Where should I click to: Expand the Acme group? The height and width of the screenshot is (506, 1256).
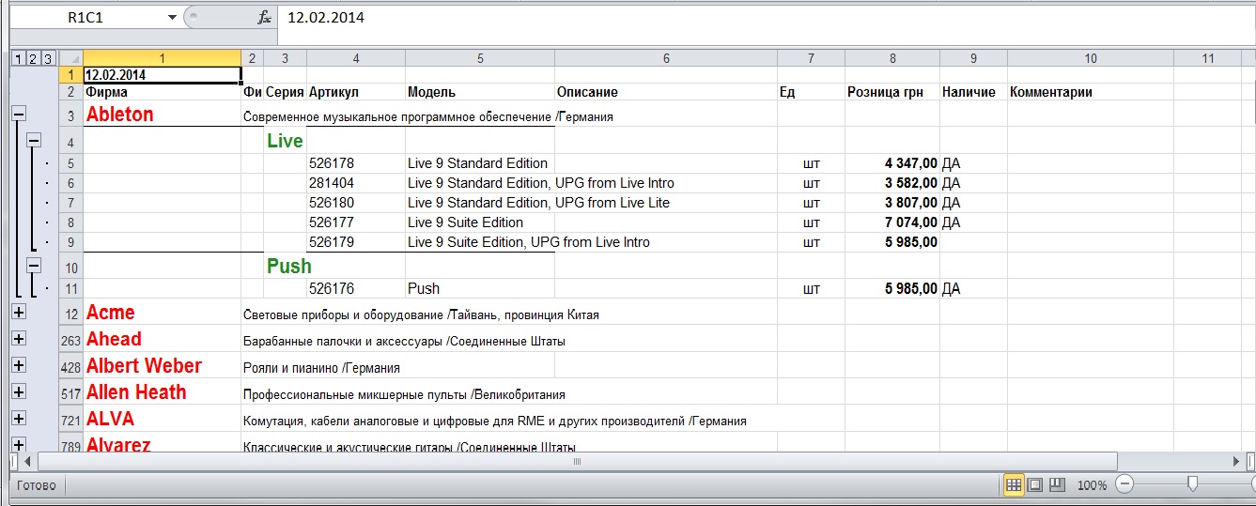(18, 313)
